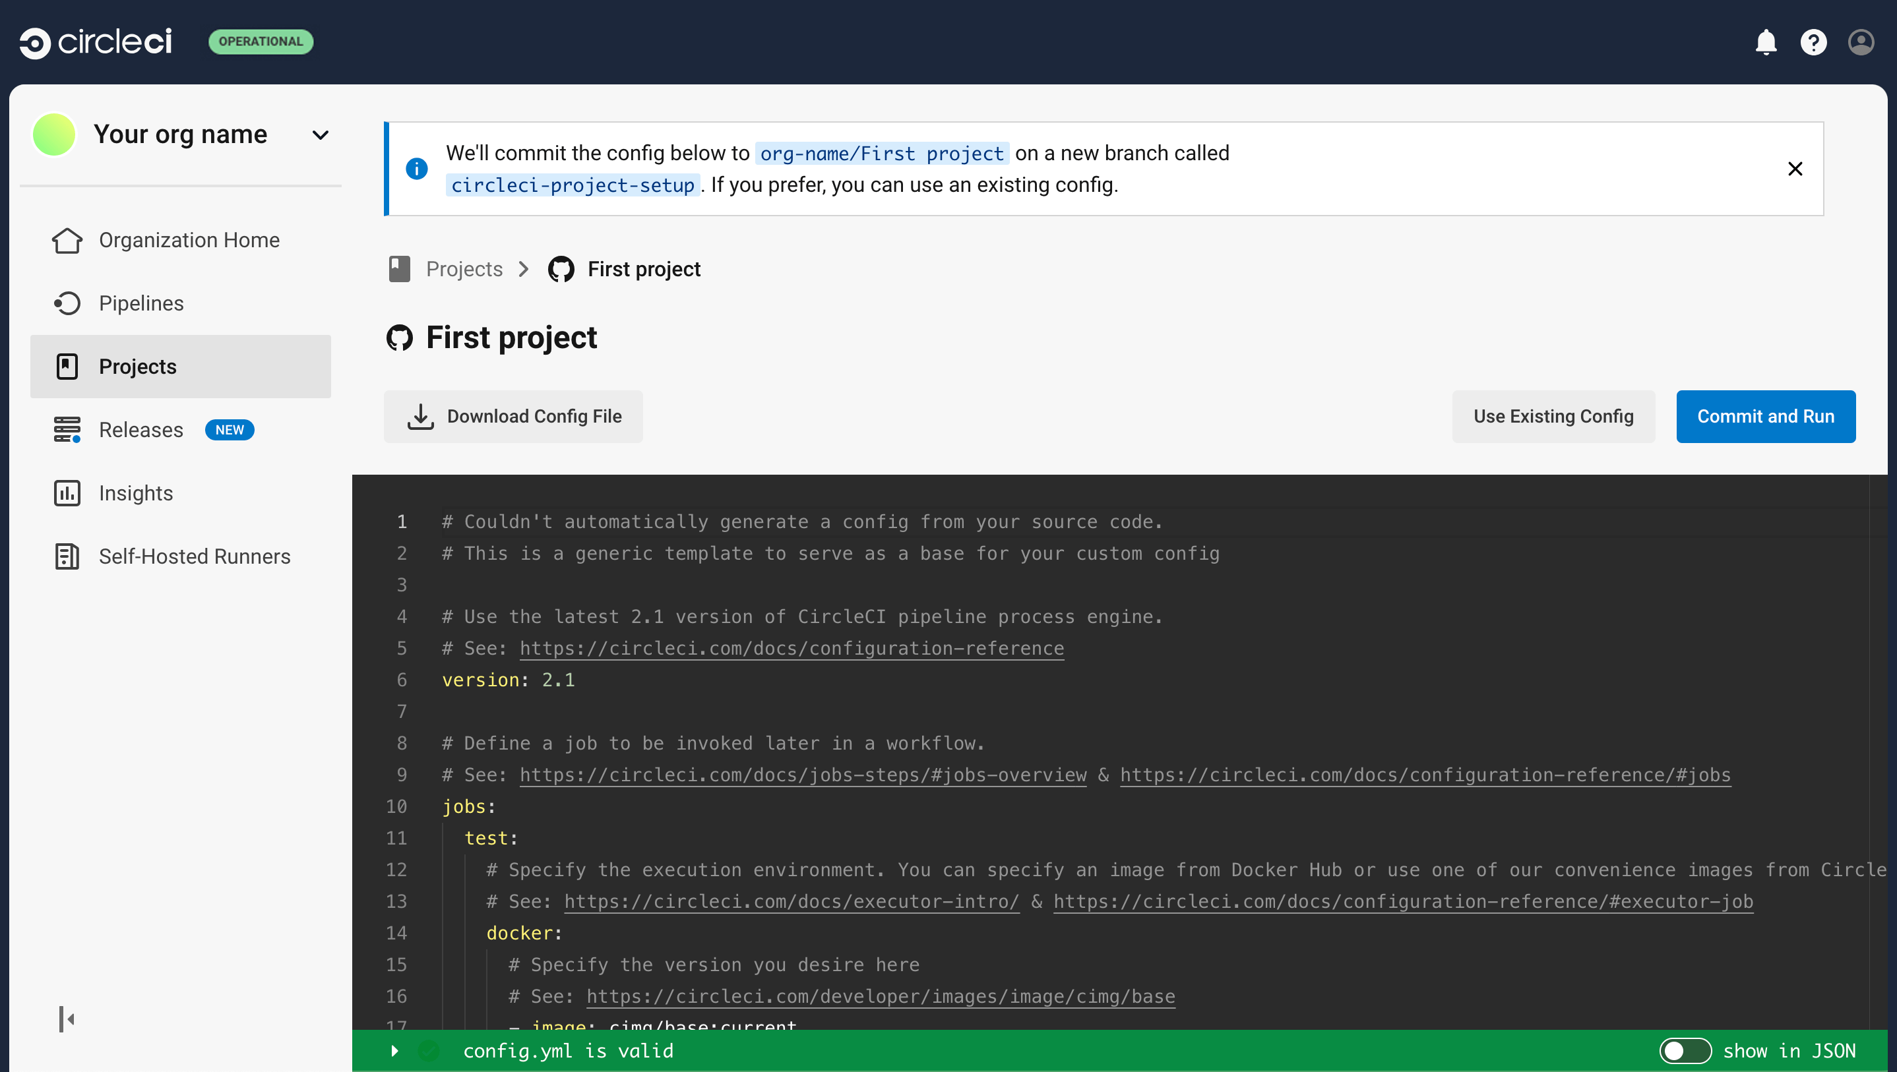Screen dimensions: 1897x1072
Task: Collapse the sidebar with the bottom arrow
Action: tap(66, 1019)
